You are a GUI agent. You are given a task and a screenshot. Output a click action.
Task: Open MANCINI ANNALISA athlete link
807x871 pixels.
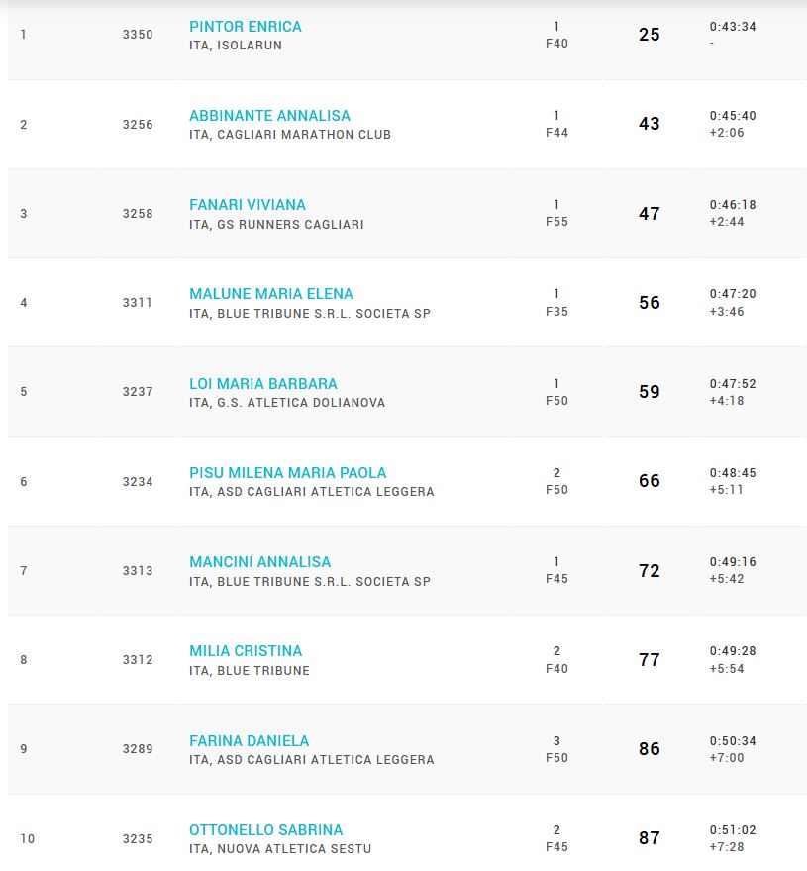click(260, 561)
